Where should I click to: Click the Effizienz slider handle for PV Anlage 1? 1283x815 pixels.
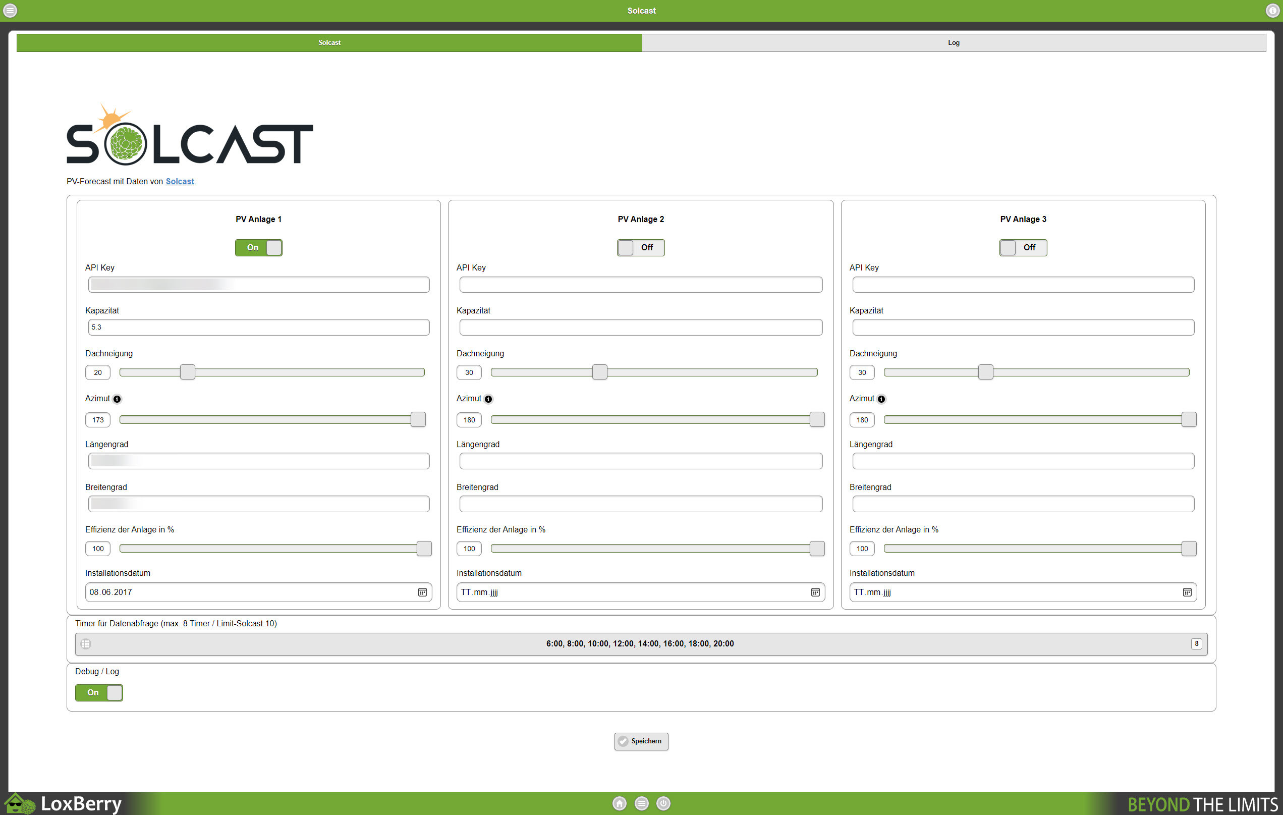pos(424,549)
